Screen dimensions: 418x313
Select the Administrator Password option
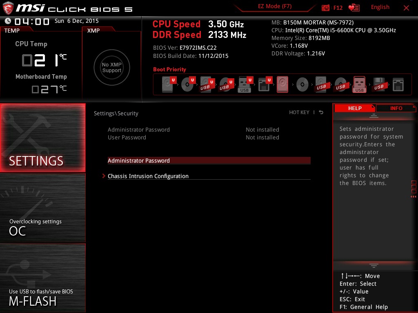tap(139, 161)
